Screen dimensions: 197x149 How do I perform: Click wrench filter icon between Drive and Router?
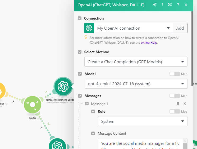tap(13, 101)
